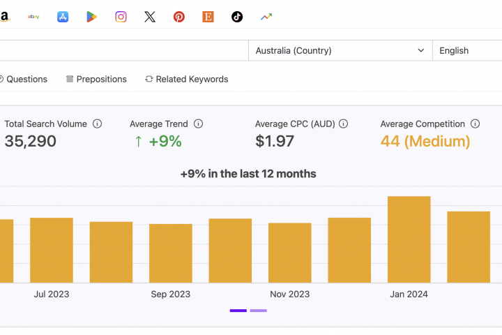Screen dimensions: 502x335
Task: Open the English language dropdown
Action: coord(466,50)
